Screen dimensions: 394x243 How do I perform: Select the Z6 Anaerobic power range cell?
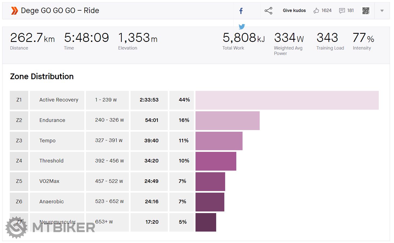point(109,202)
